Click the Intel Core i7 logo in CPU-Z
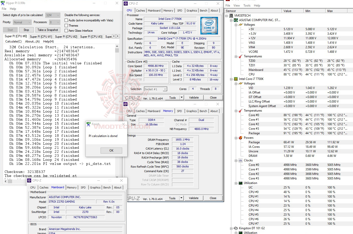This screenshot has height=234, width=353. click(209, 25)
